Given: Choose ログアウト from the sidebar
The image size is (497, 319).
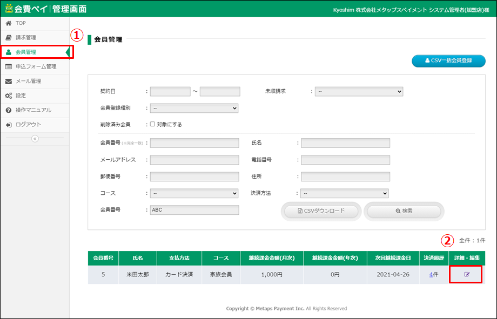Looking at the screenshot, I should [x=28, y=125].
